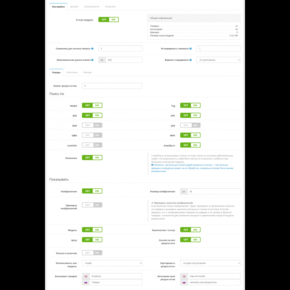
Task: Click the 'Лимит результатов' input field
Action: (112, 86)
